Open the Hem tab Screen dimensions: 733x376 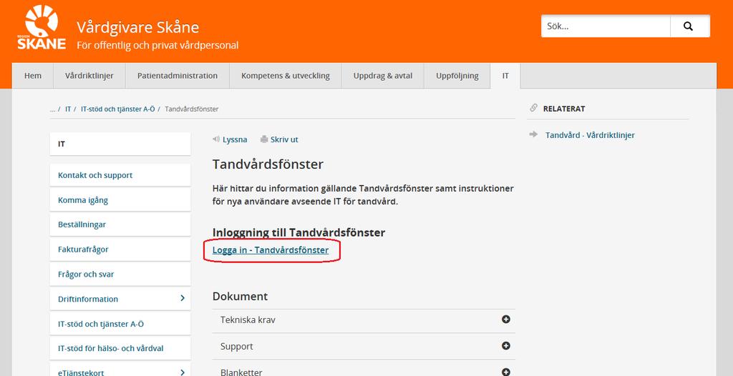pyautogui.click(x=33, y=76)
